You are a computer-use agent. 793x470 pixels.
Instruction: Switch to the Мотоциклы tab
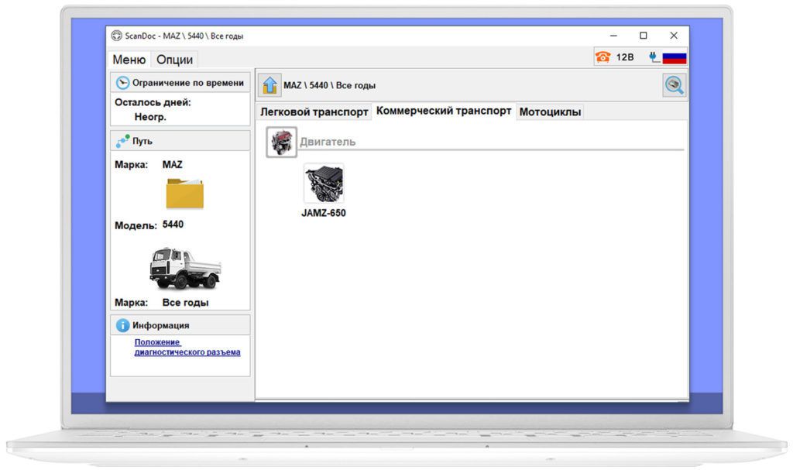(550, 111)
